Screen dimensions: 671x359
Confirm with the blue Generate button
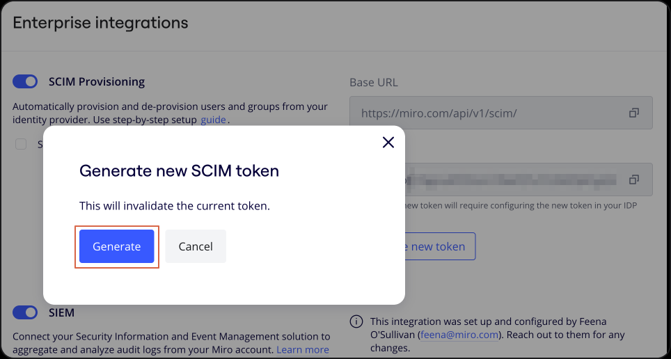116,246
